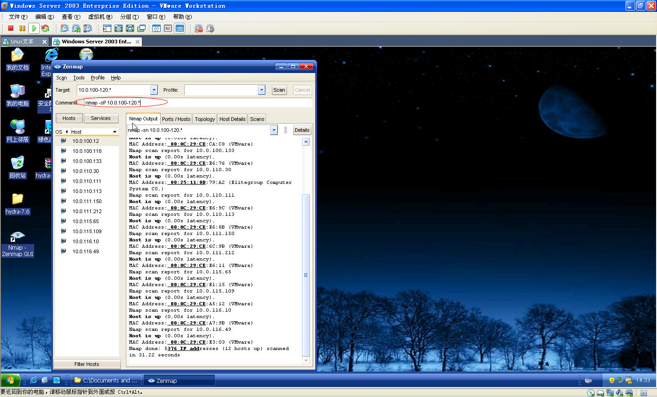Click the Services button
This screenshot has width=657, height=397.
[101, 118]
